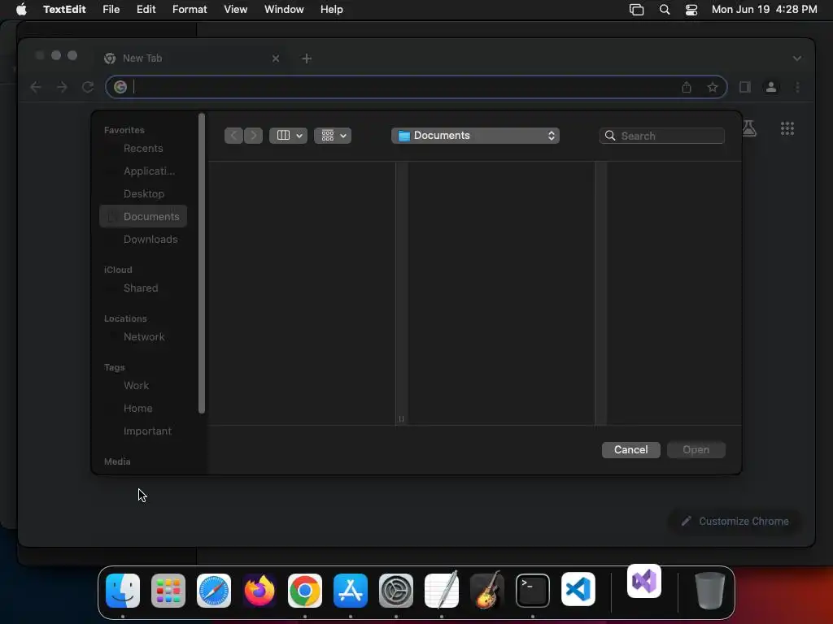Select the Work tag

click(x=143, y=386)
